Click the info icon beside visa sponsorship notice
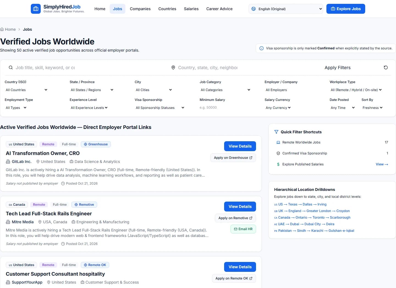The image size is (396, 288). pos(262,48)
